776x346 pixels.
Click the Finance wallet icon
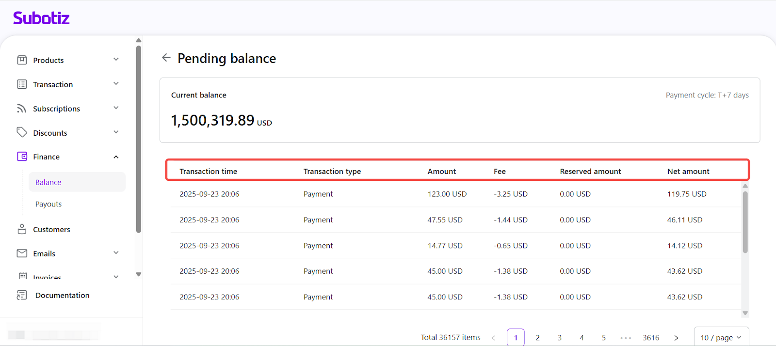22,157
